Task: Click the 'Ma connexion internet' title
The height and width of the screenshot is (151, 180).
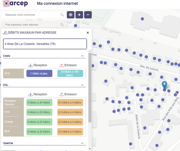Action: [57, 3]
